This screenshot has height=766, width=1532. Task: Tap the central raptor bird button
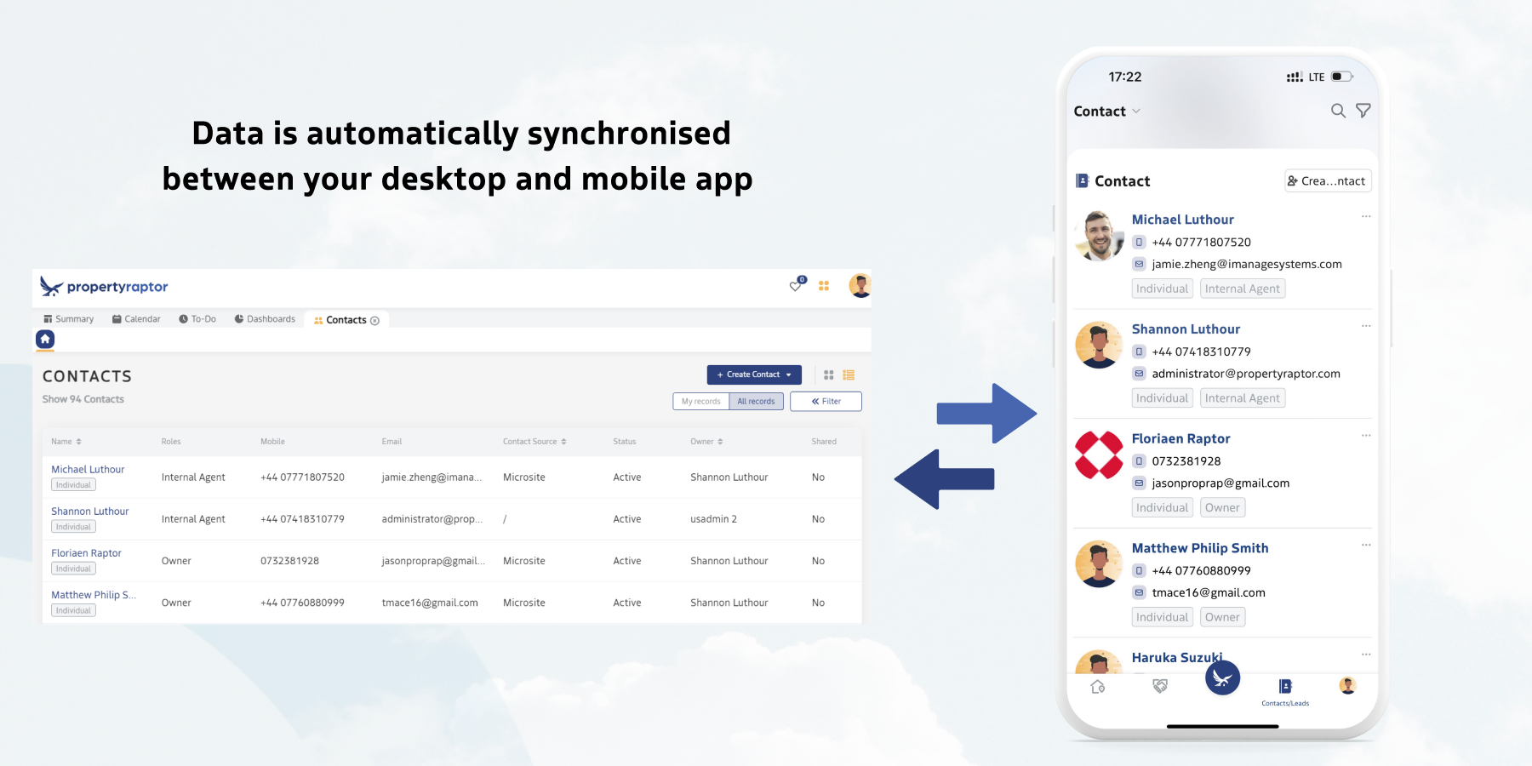pos(1222,678)
